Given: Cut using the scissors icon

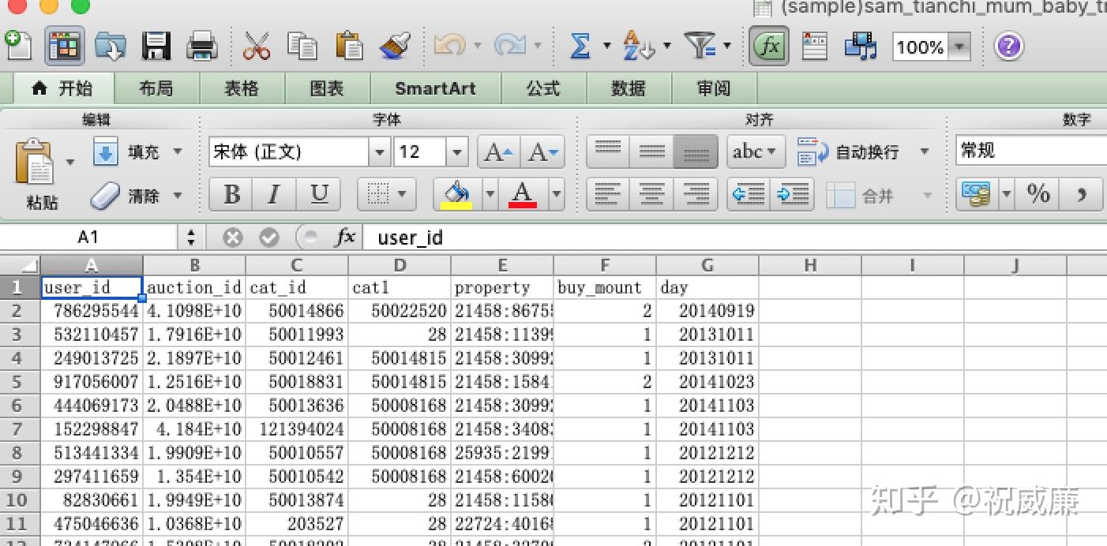Looking at the screenshot, I should 258,46.
